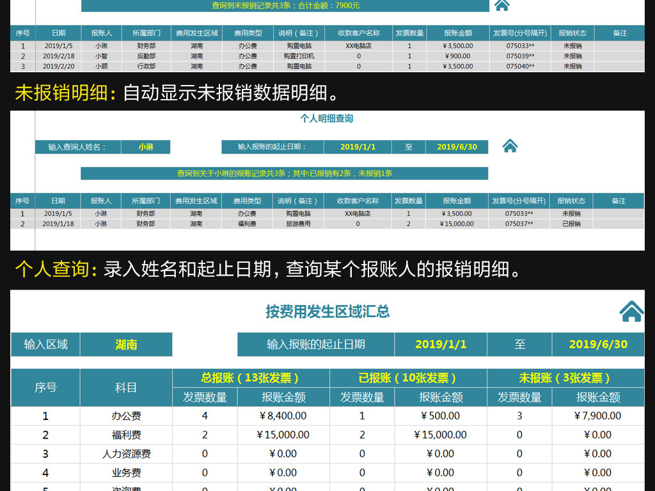This screenshot has height=491, width=655.
Task: Click the 2019/6/30 end date in 个人明细查询
Action: pos(455,147)
